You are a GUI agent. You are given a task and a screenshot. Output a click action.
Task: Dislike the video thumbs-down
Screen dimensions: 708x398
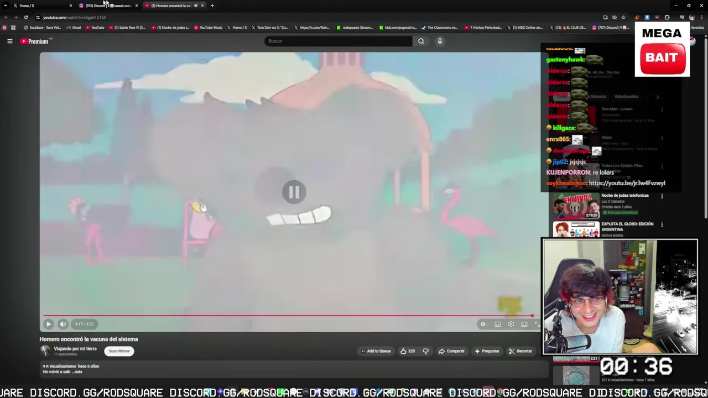425,351
